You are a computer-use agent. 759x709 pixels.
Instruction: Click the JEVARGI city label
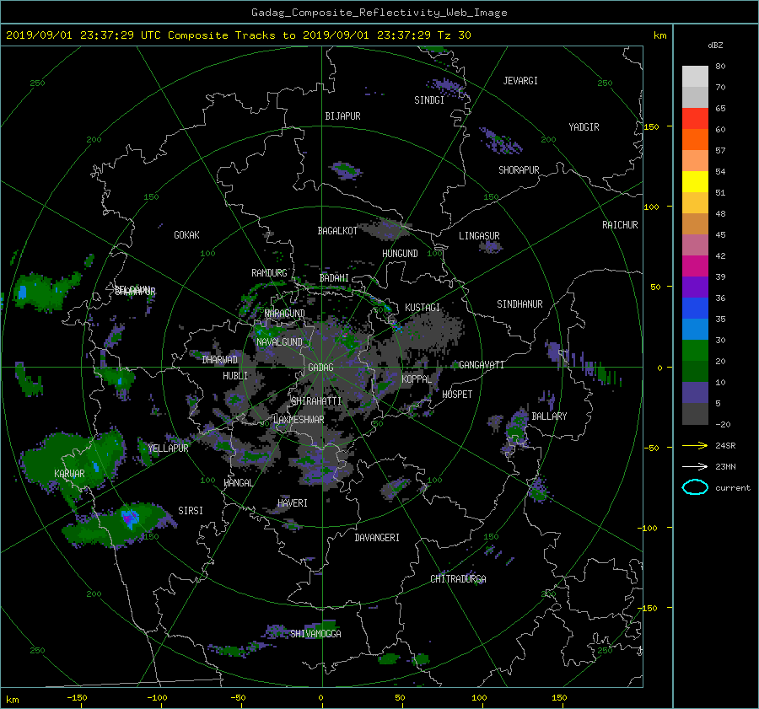pos(520,81)
